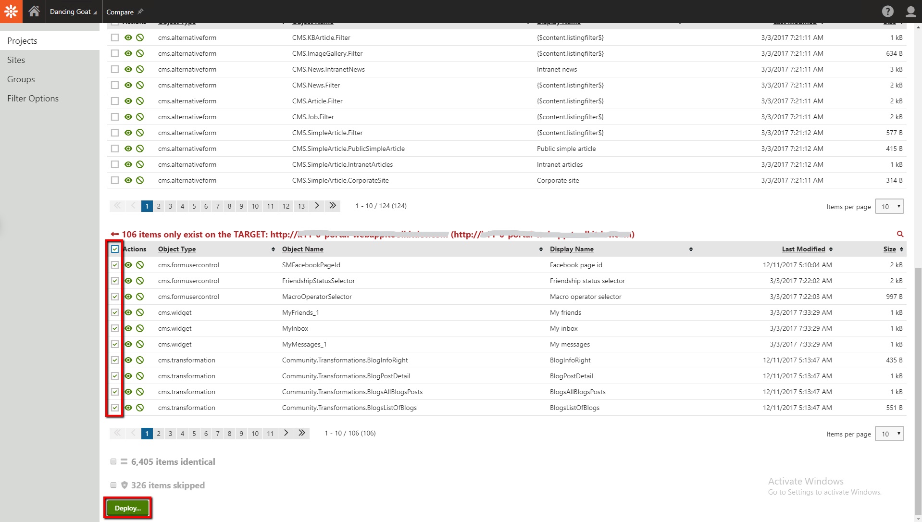The image size is (922, 522).
Task: Skip the CMS.ImageGallery.Filter object
Action: coord(140,53)
